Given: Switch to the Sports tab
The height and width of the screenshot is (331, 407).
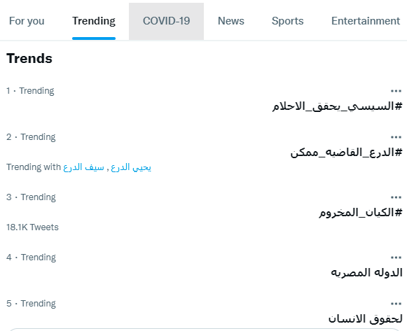Looking at the screenshot, I should [288, 21].
